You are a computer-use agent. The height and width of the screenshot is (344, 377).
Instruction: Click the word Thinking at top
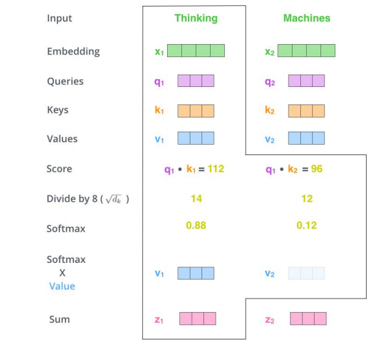[x=196, y=18]
